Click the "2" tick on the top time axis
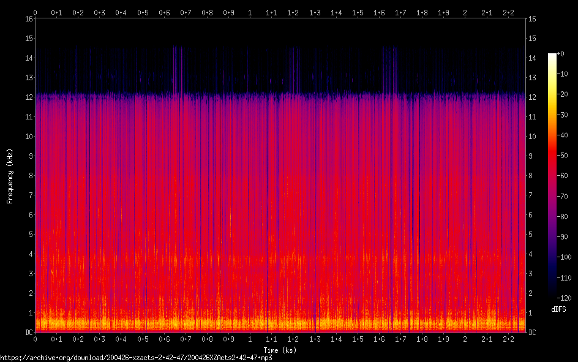Image resolution: width=578 pixels, height=362 pixels. coord(465,13)
